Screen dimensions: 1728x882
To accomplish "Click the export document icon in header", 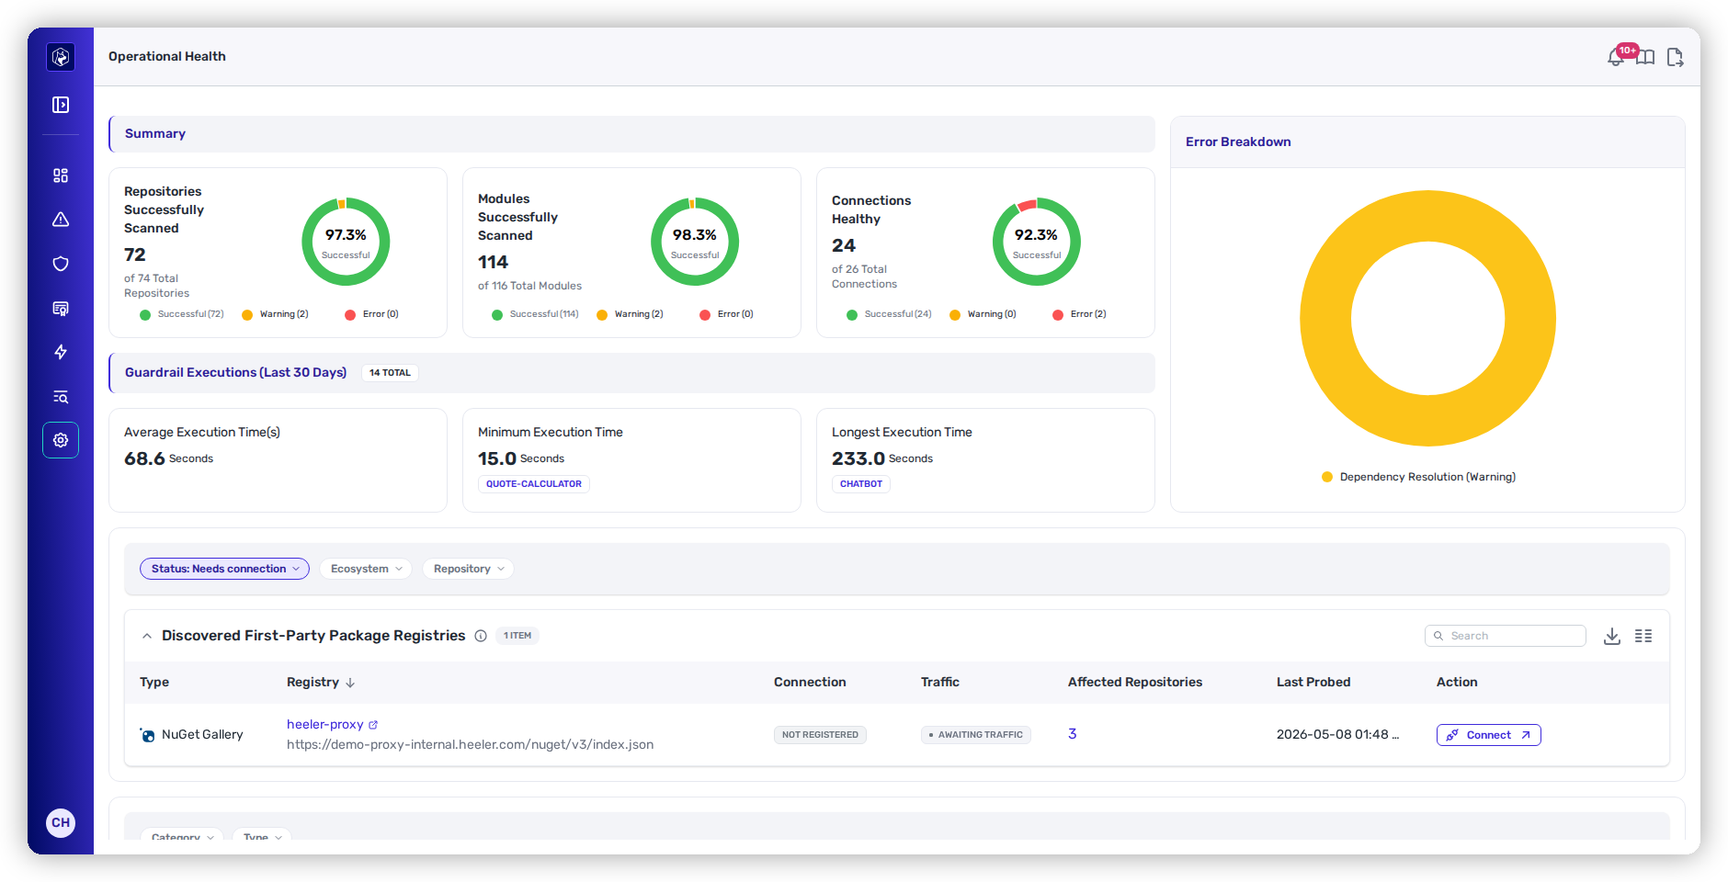I will (1675, 57).
